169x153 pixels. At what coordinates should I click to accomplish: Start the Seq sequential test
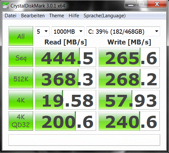[x=21, y=57]
